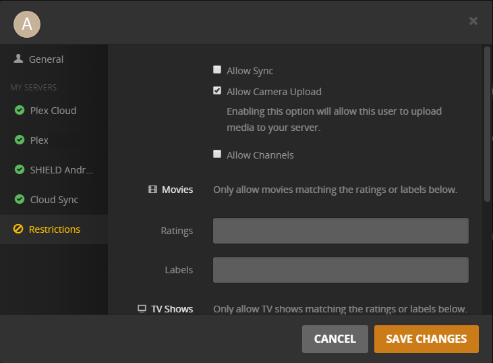Open the General settings tab
This screenshot has height=363, width=493.
click(46, 59)
